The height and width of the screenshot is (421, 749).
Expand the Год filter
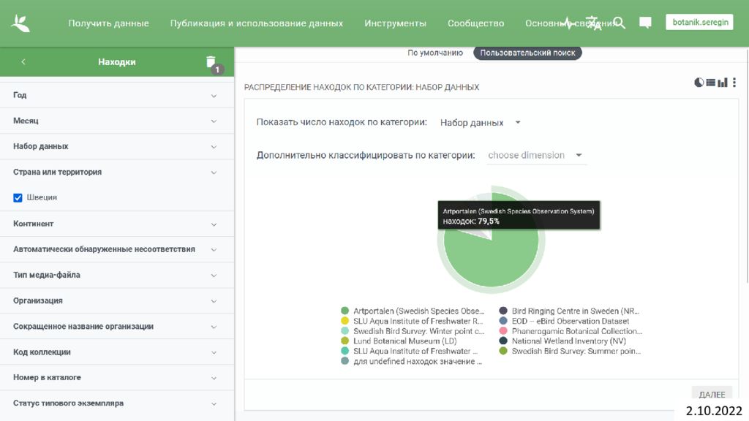[117, 96]
